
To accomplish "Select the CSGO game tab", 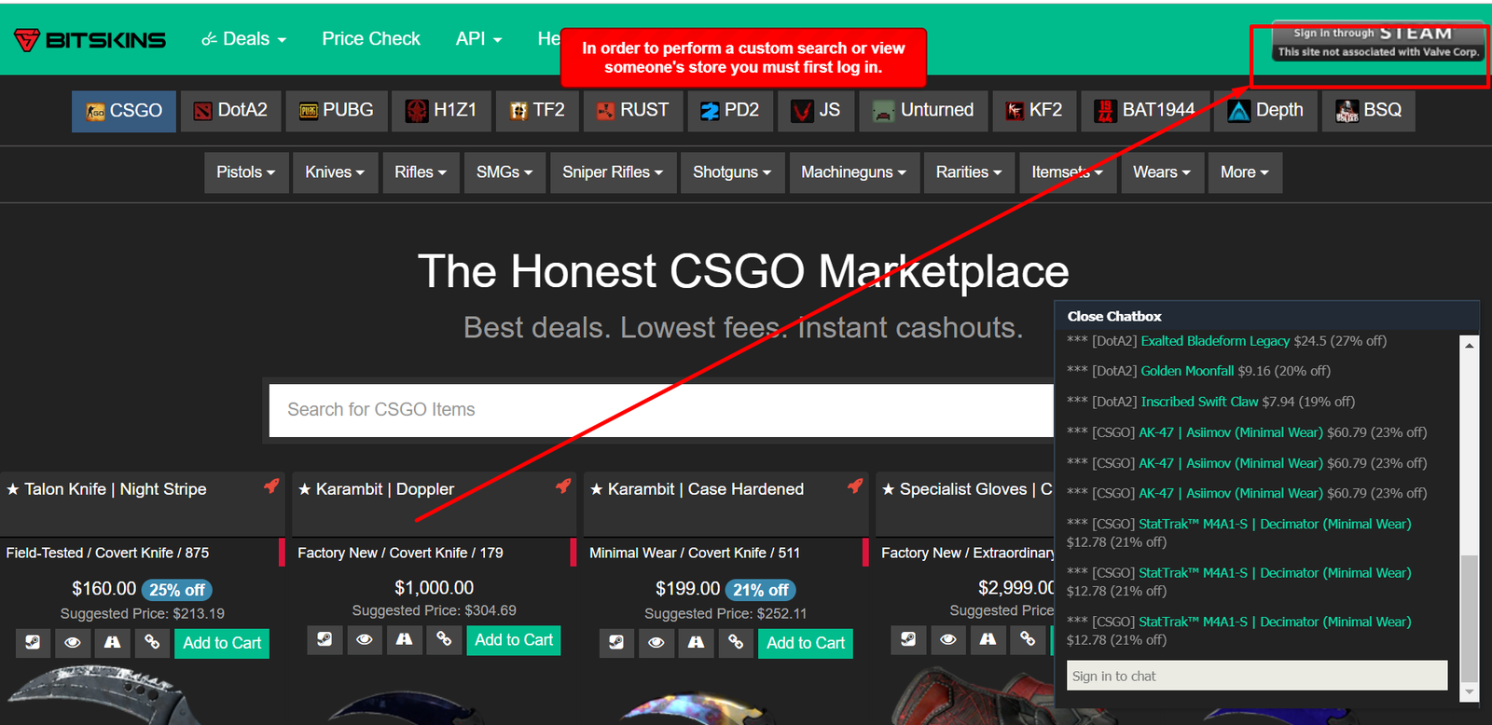I will (124, 111).
